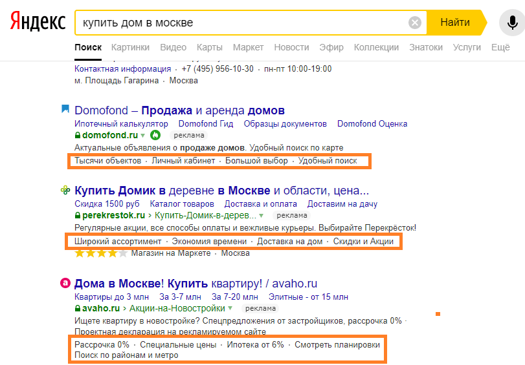Click the Тысячи объектов text
The image size is (525, 365).
coord(108,161)
